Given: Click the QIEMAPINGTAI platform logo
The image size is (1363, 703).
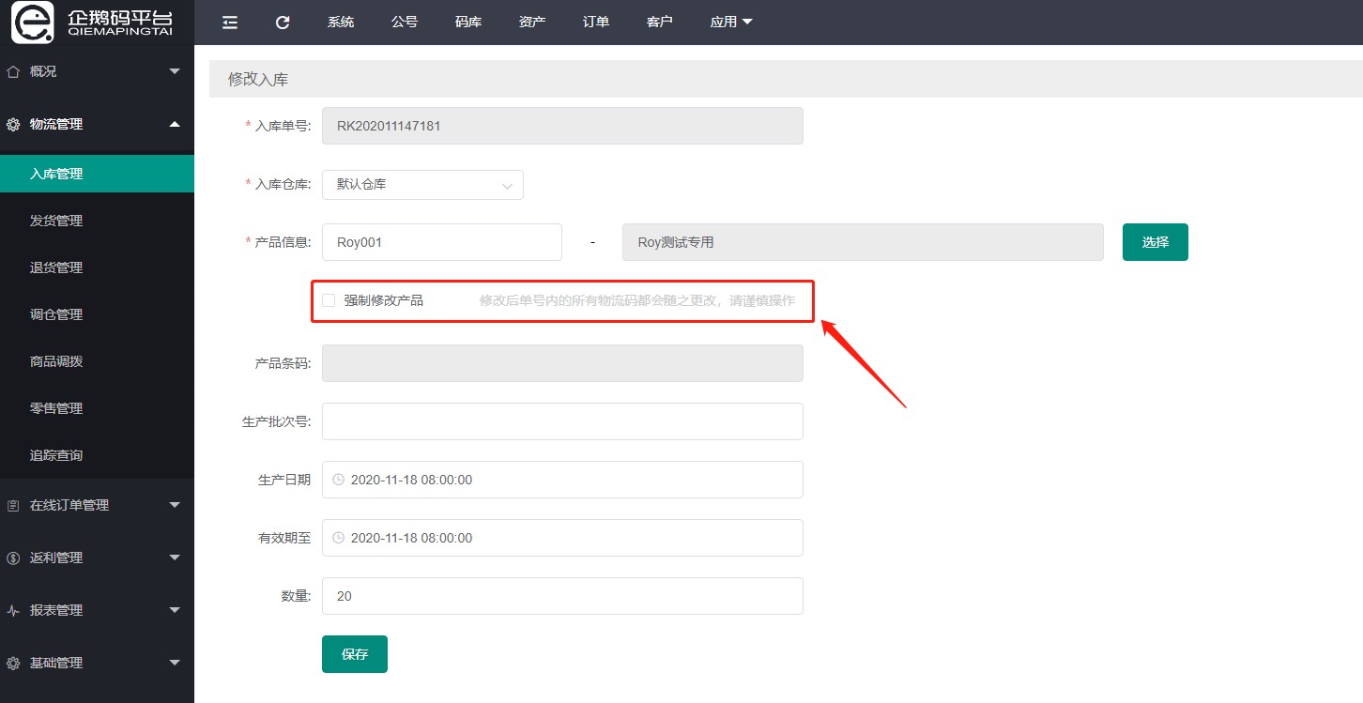Looking at the screenshot, I should pyautogui.click(x=93, y=23).
